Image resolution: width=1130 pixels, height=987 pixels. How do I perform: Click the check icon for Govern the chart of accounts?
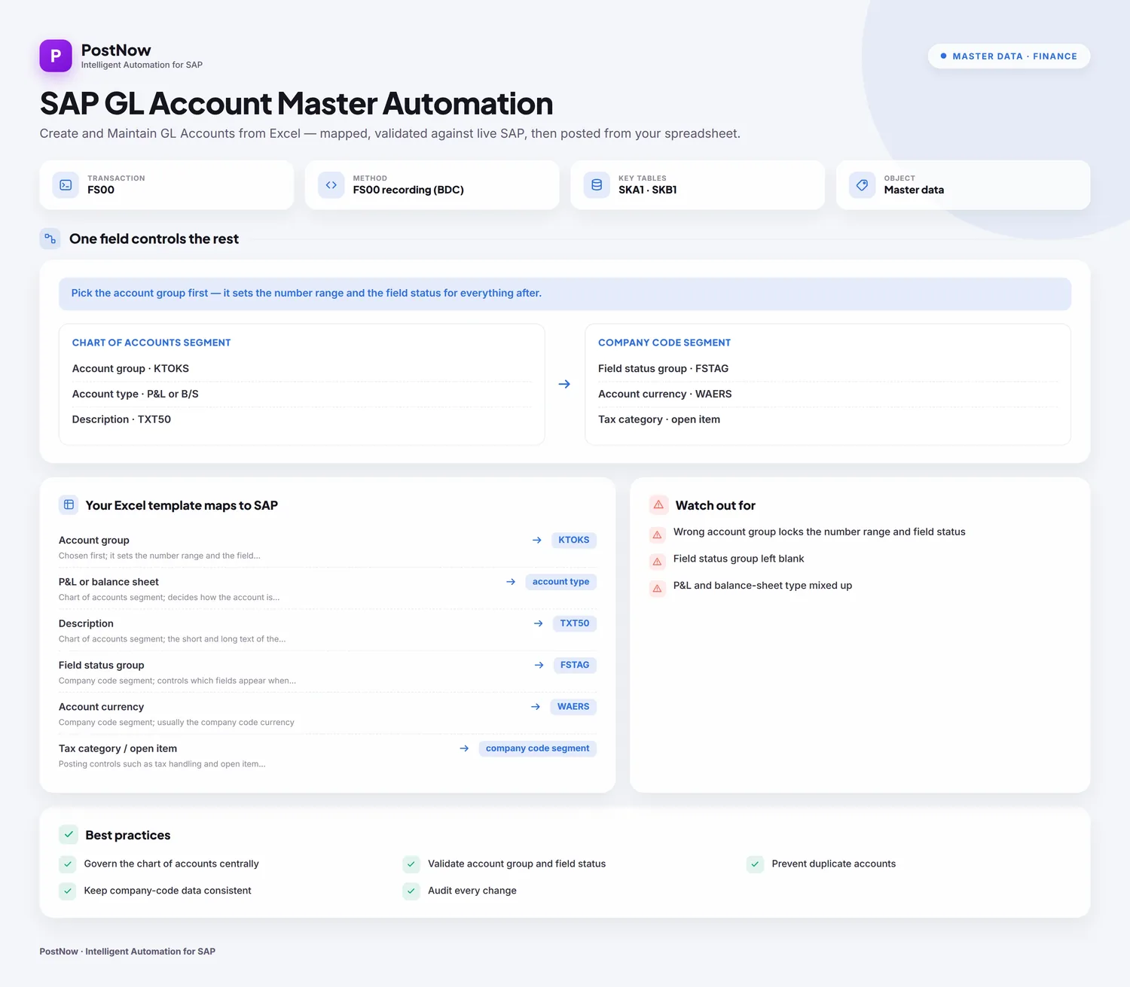pos(68,864)
